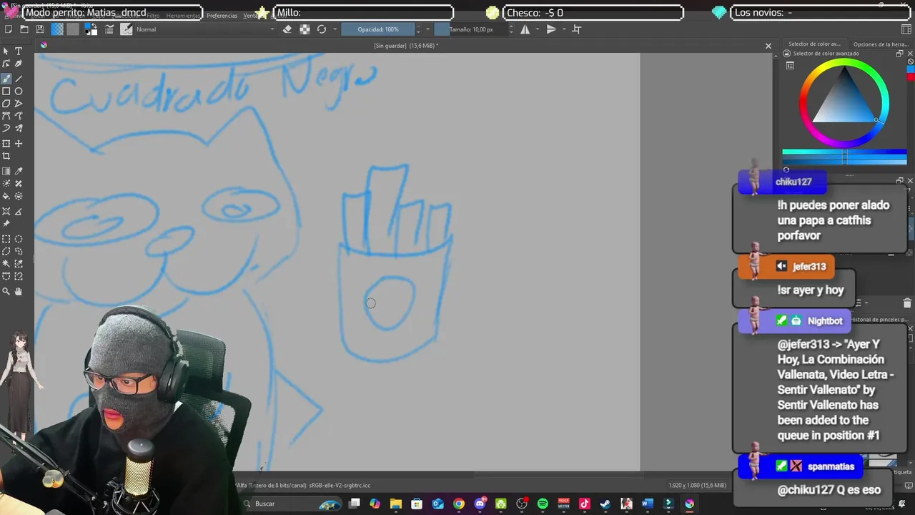915x515 pixels.
Task: Toggle vertical mirror tool
Action: [551, 29]
